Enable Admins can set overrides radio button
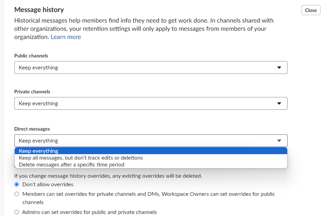 click(x=17, y=212)
